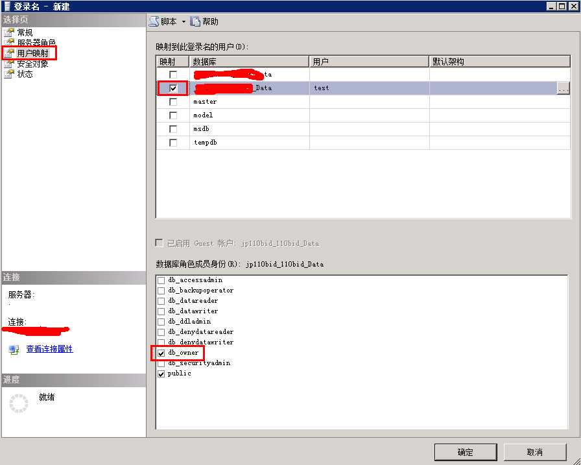Check mapping box for master database

click(173, 102)
